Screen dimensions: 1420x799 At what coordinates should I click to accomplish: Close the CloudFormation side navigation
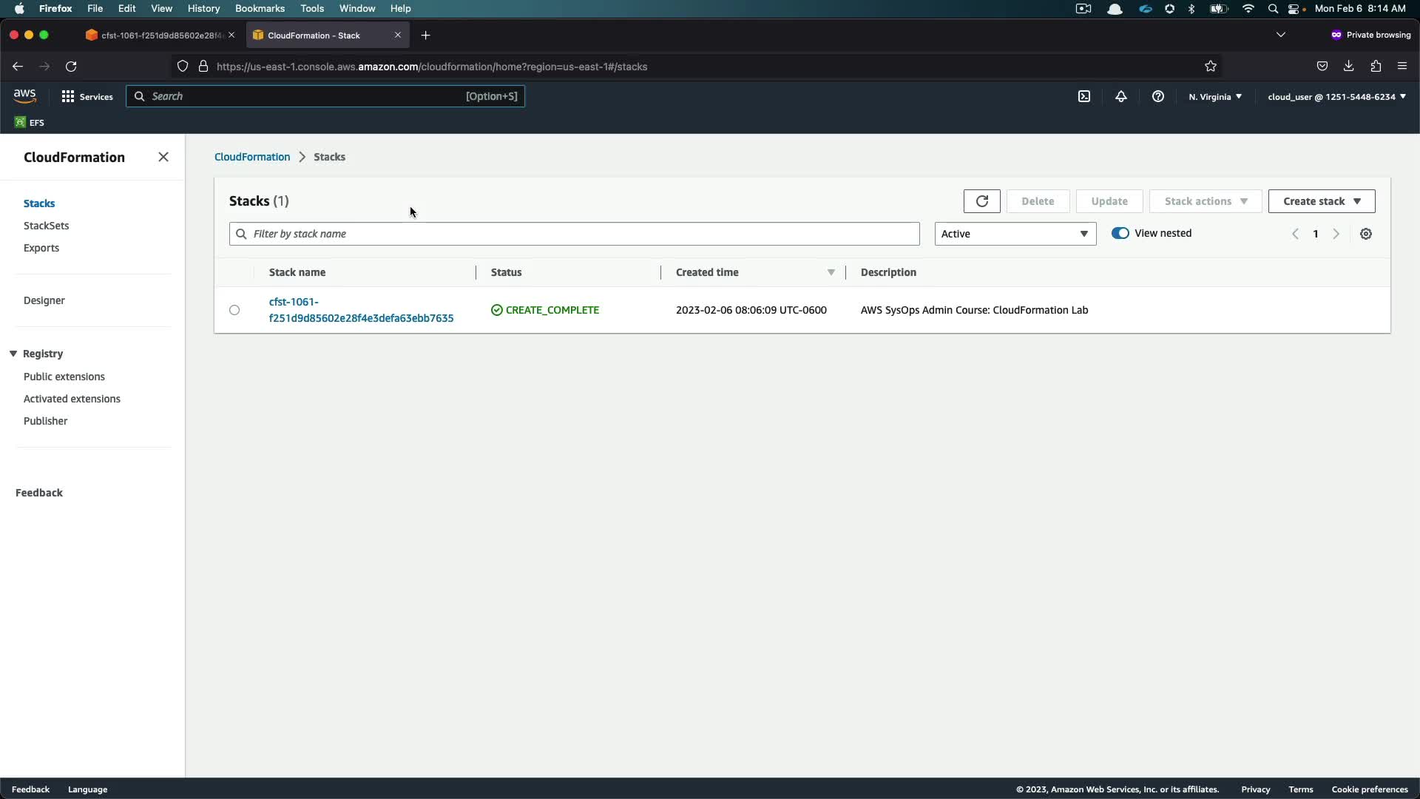tap(163, 157)
